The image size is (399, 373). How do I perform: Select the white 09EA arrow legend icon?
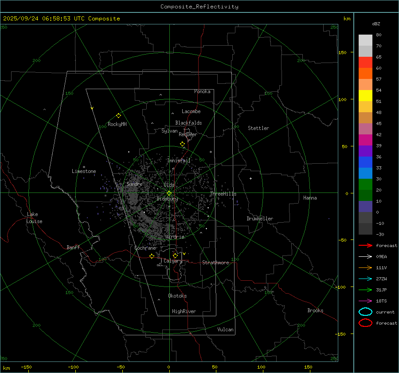(x=365, y=256)
